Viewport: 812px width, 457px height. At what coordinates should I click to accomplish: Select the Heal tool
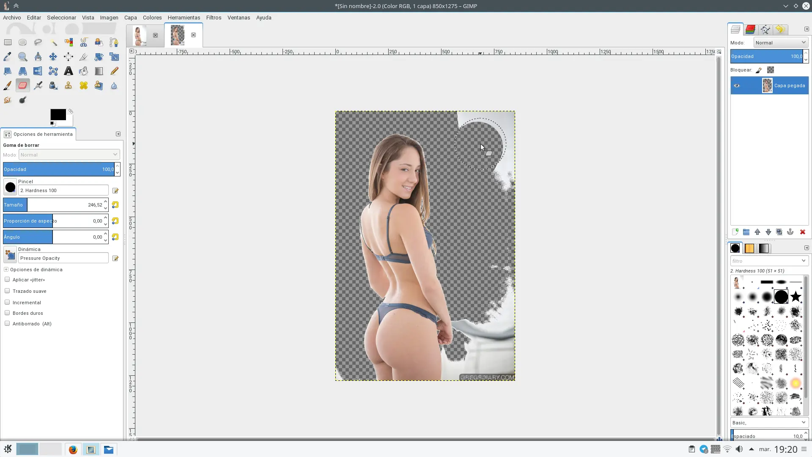coord(84,85)
